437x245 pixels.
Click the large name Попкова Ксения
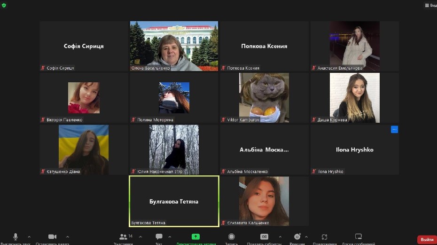coord(264,46)
